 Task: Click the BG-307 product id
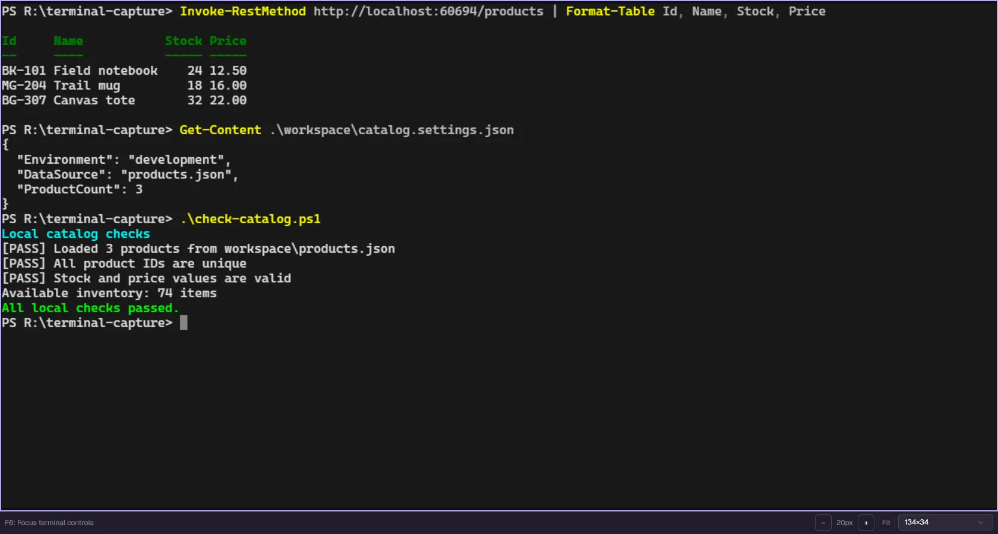click(x=24, y=100)
